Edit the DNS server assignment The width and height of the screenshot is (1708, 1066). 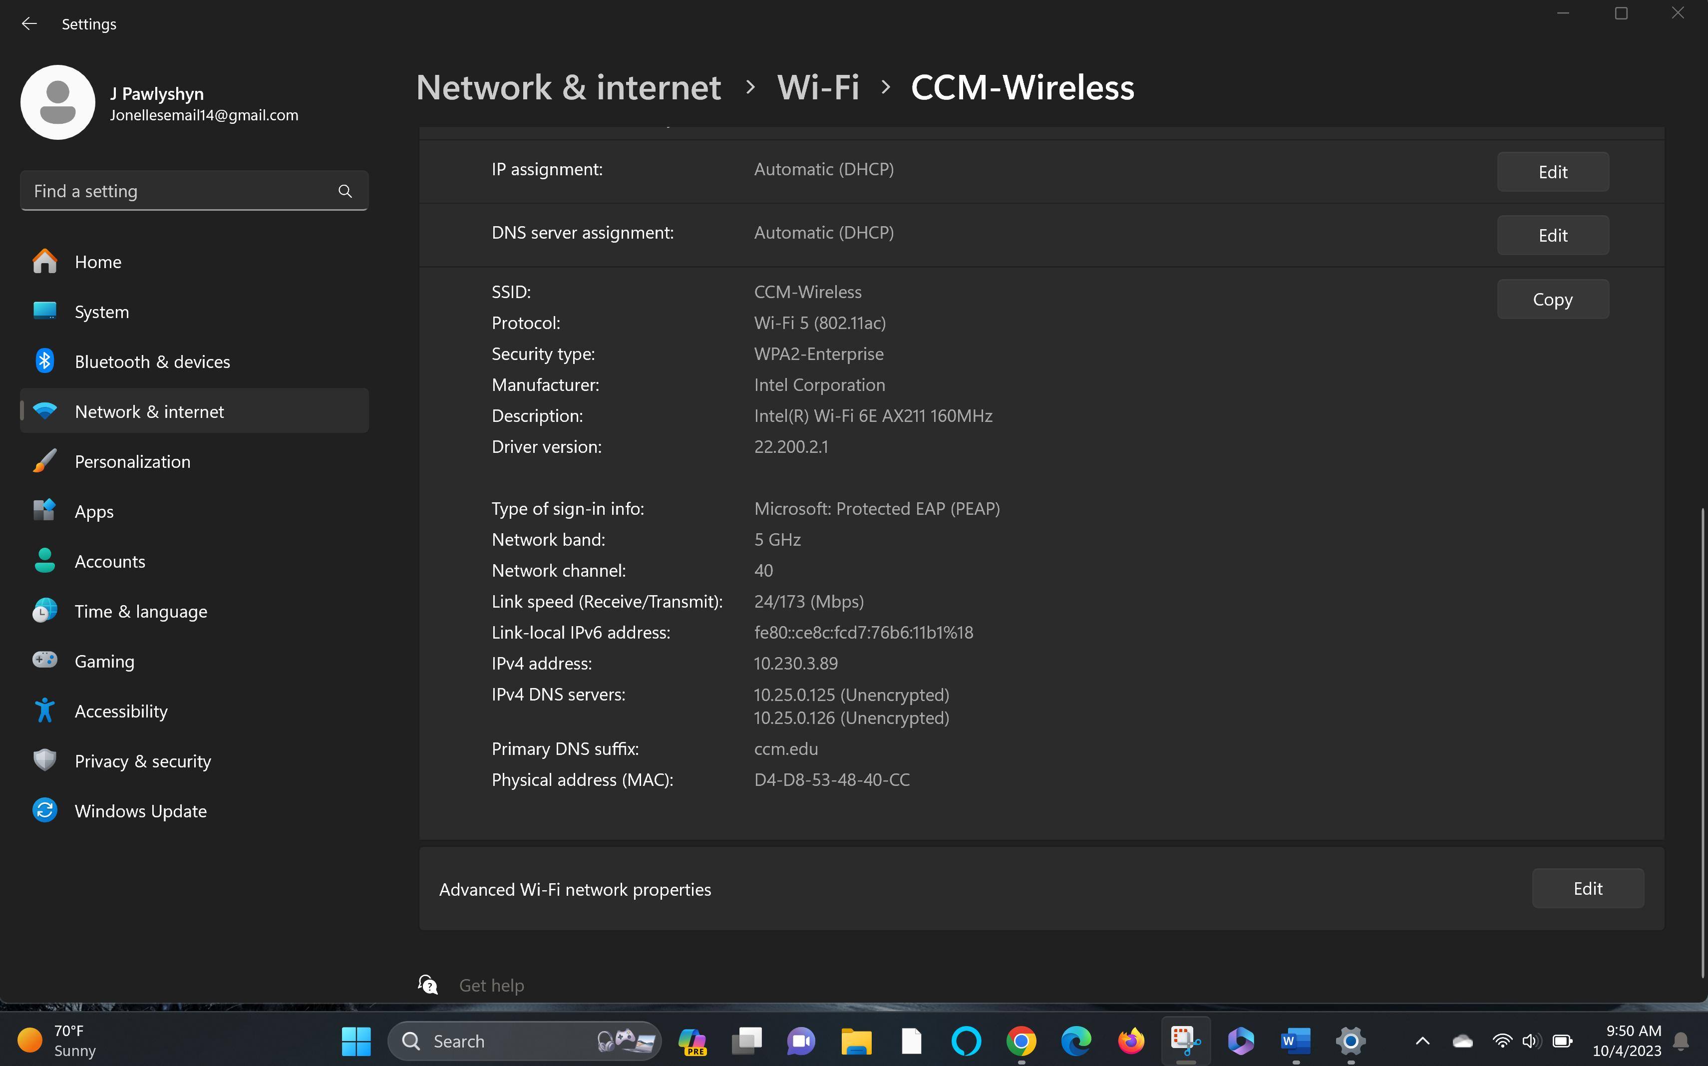click(x=1552, y=236)
